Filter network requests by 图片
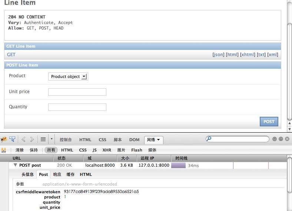Screen dimensions: 292x211 pos(121,150)
